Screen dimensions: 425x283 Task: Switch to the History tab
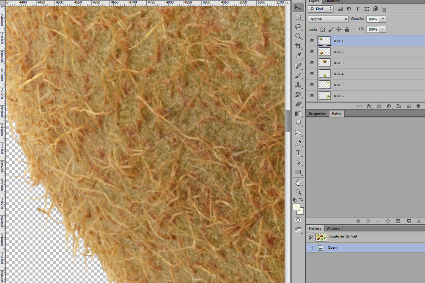(315, 228)
